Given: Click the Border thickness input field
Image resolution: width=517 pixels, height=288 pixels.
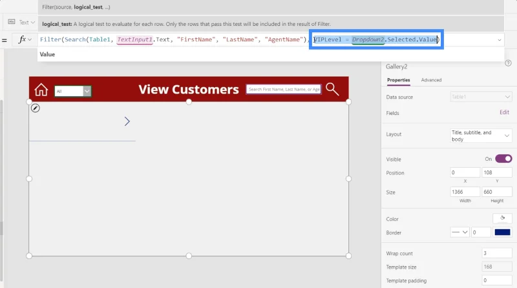Looking at the screenshot, I should click(x=481, y=232).
